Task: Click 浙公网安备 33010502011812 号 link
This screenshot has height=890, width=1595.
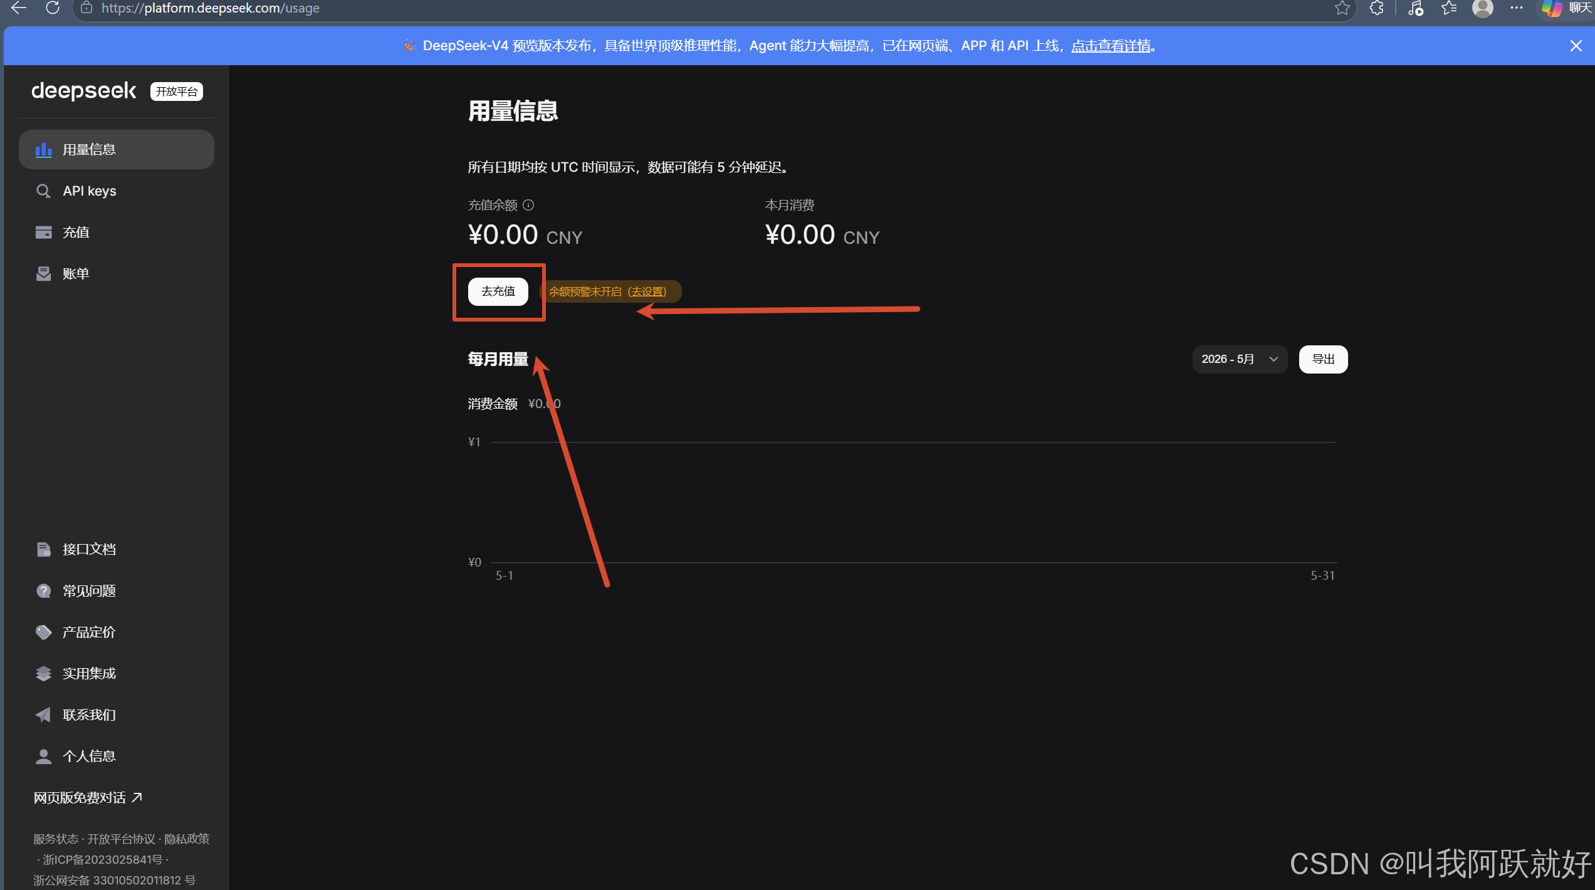Action: point(114,880)
